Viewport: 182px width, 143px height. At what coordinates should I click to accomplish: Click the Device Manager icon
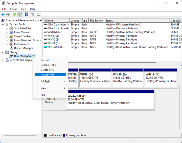point(11,48)
